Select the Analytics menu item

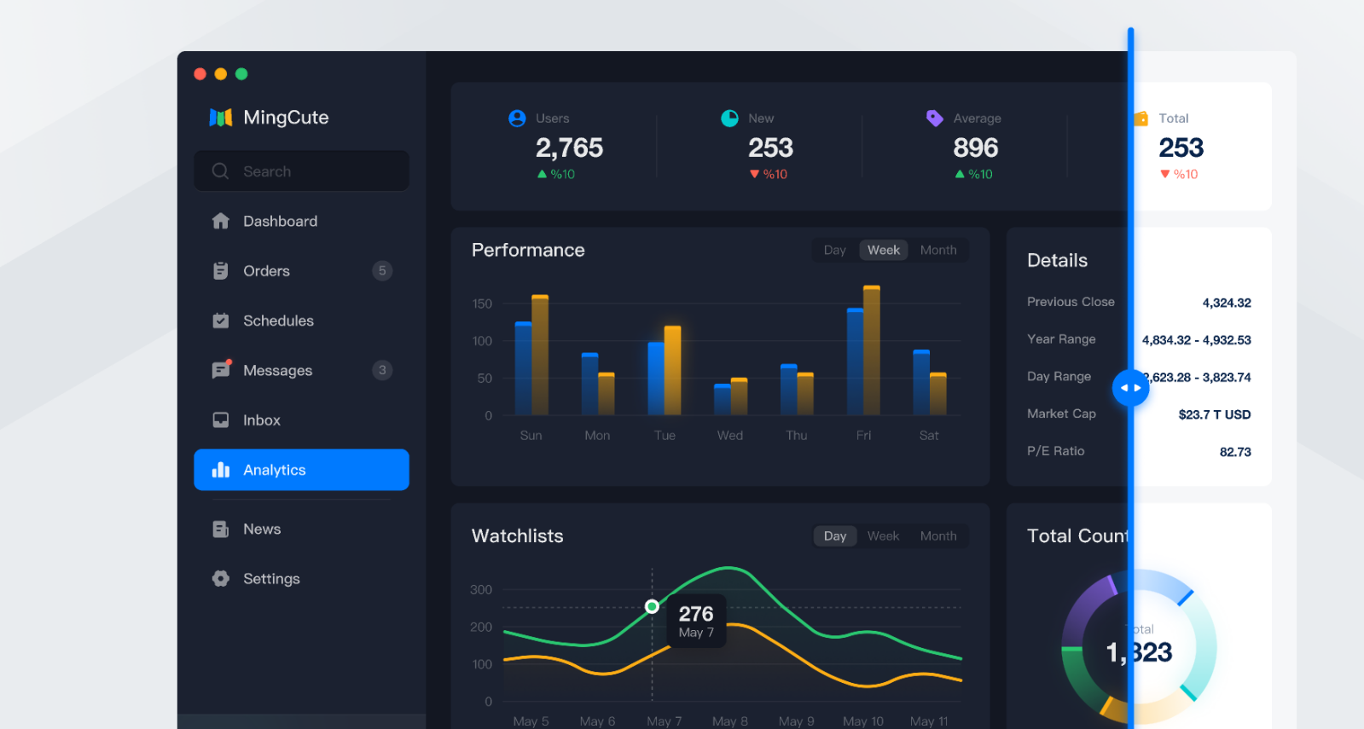[x=301, y=470]
